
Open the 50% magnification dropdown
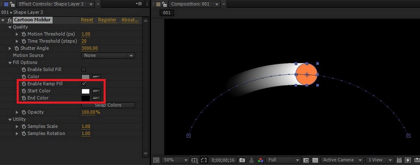[x=175, y=160]
